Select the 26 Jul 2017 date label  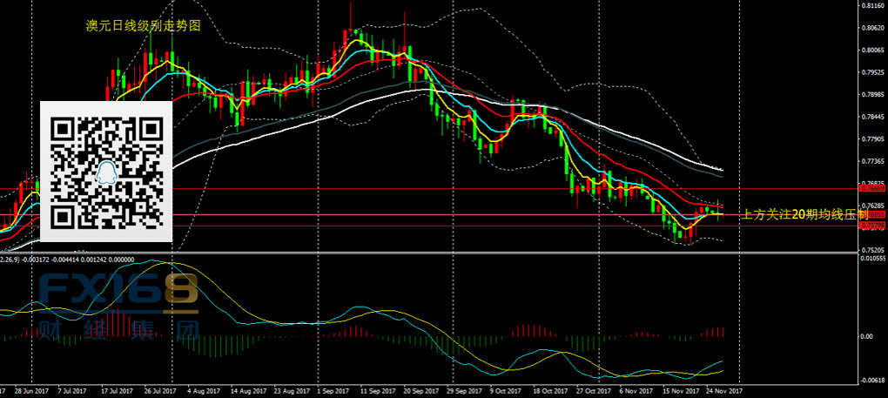click(160, 392)
